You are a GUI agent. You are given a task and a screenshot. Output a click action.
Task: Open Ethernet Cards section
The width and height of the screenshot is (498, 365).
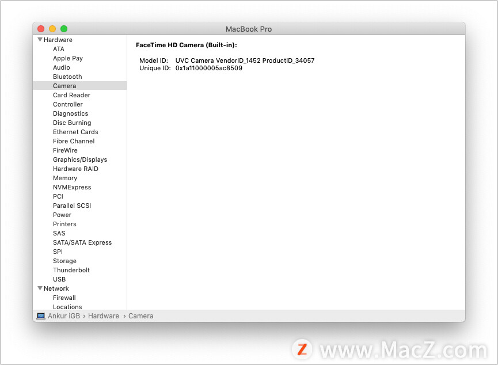click(75, 132)
